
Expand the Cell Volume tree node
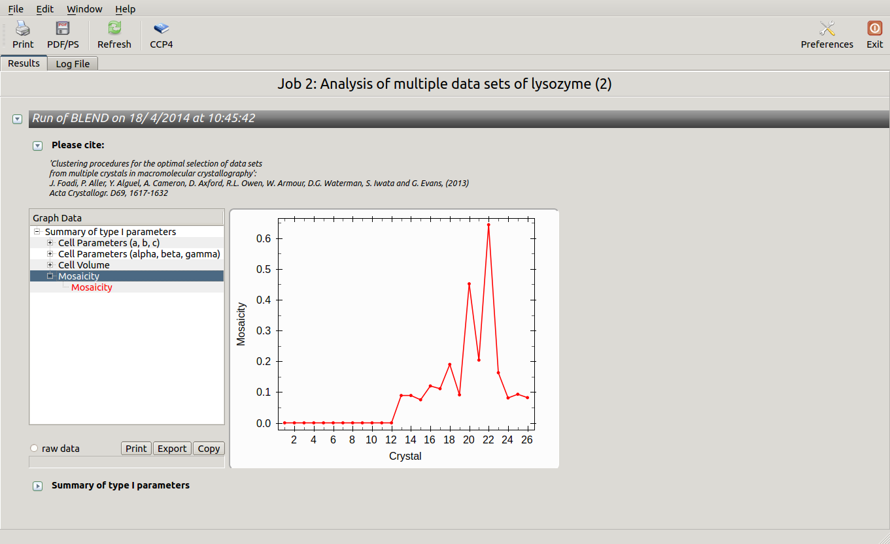(x=50, y=265)
